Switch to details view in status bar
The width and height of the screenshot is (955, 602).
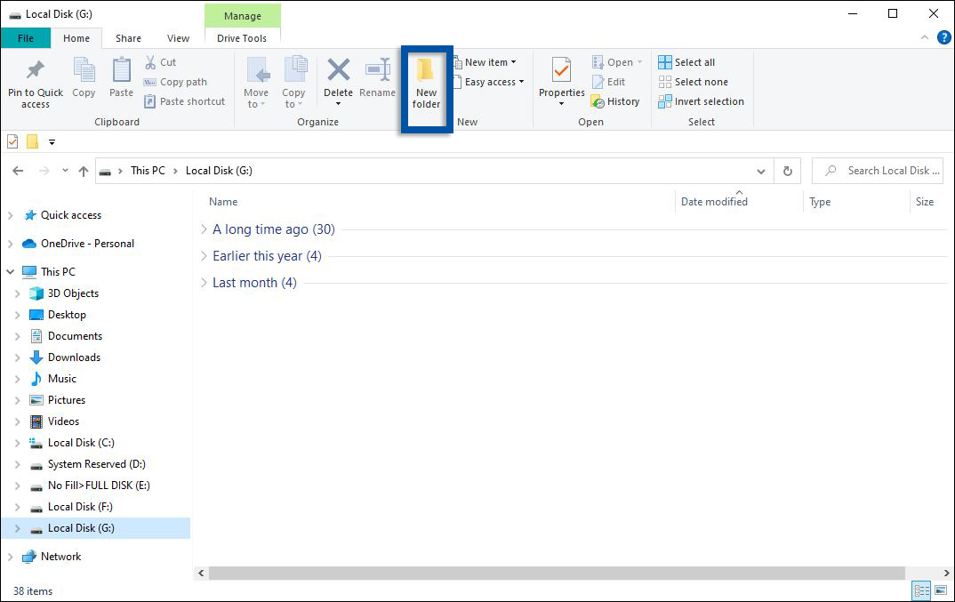[922, 590]
